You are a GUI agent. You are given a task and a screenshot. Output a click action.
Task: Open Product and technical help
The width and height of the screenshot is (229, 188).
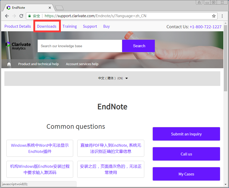pyautogui.click(x=39, y=64)
